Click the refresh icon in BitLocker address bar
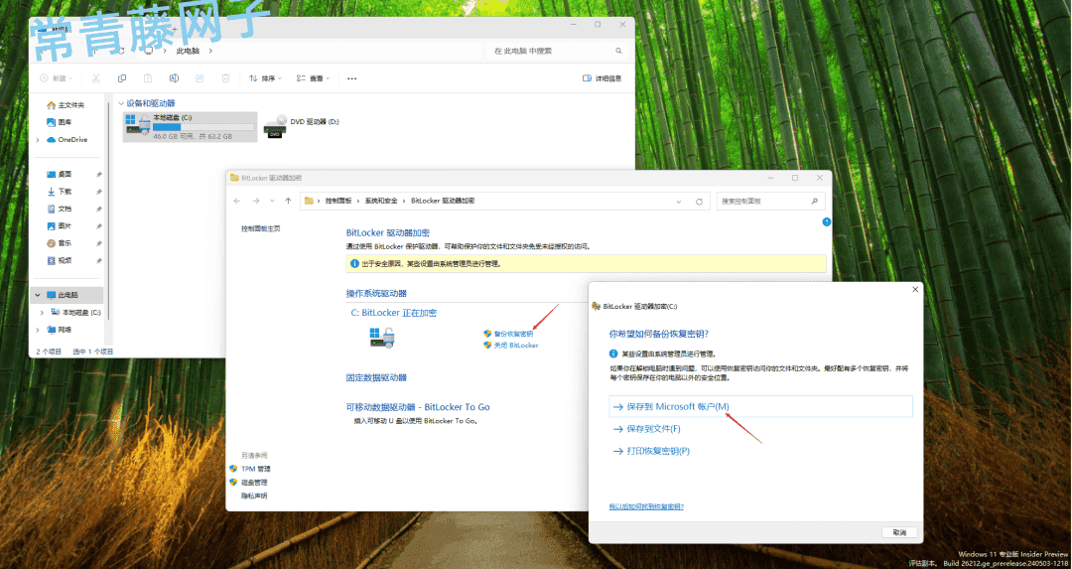This screenshot has width=1072, height=569. [x=699, y=202]
